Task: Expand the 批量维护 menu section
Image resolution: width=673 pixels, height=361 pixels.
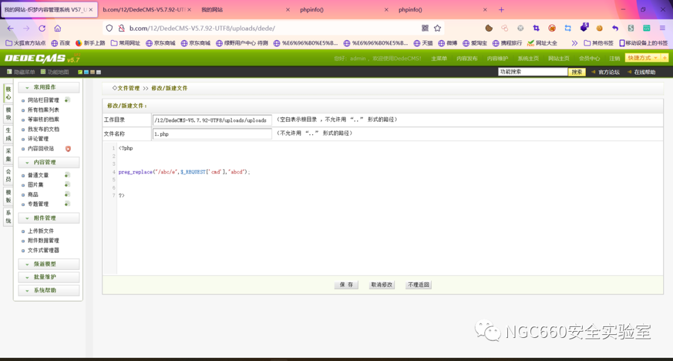Action: point(49,277)
